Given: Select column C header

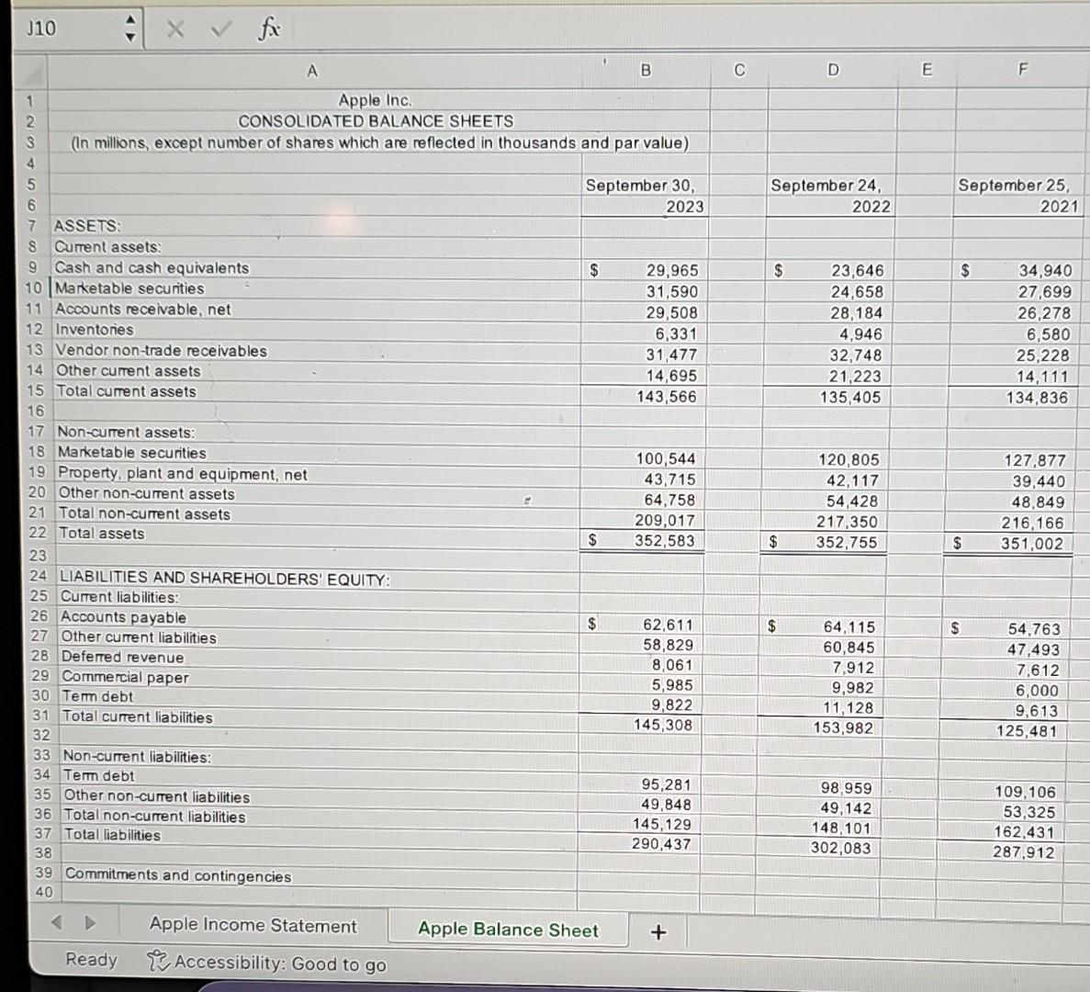Looking at the screenshot, I should (x=739, y=70).
